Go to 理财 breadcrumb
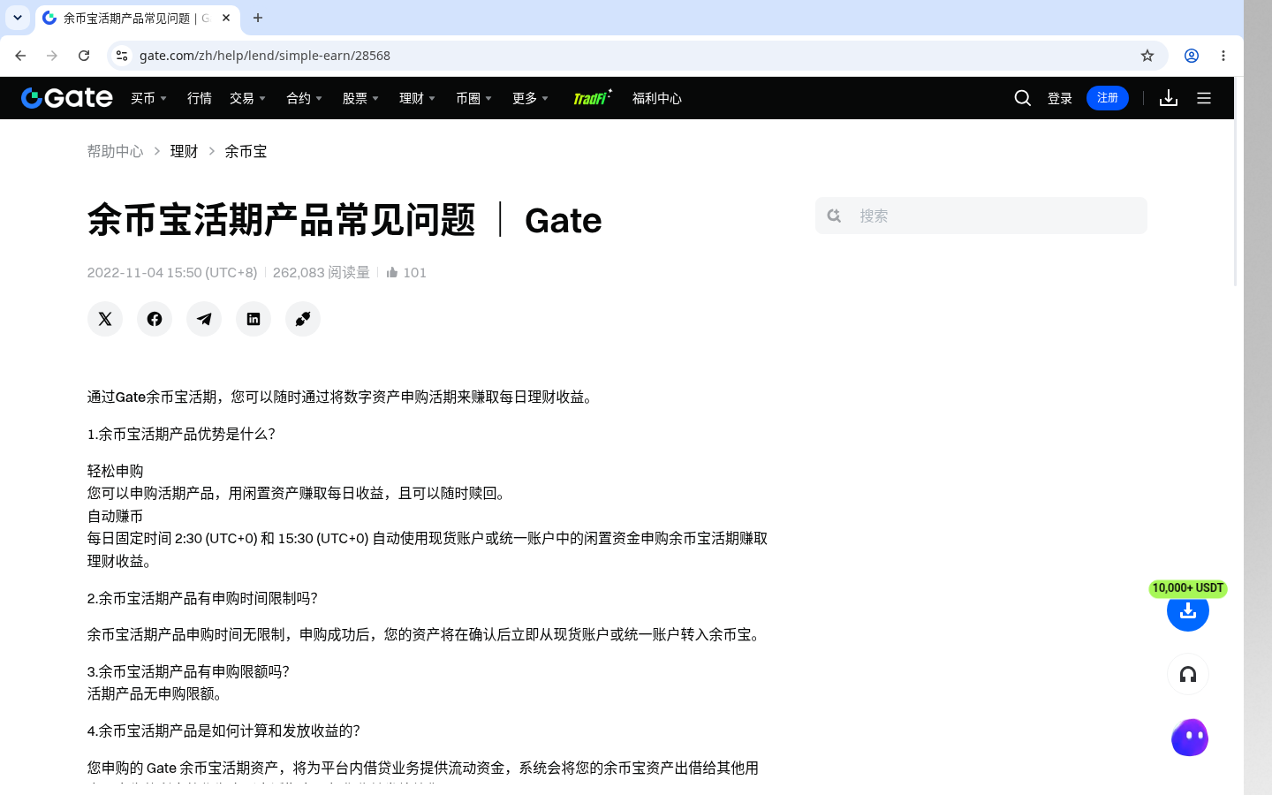The image size is (1272, 795). click(184, 151)
